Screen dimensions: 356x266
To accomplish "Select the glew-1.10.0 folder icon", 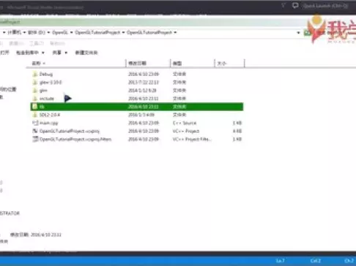I will (x=35, y=82).
